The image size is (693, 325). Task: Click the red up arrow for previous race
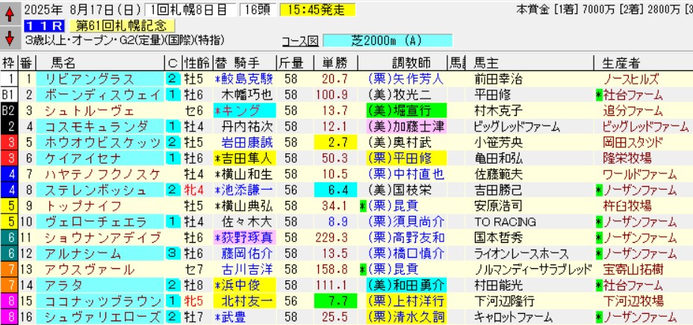click(8, 12)
